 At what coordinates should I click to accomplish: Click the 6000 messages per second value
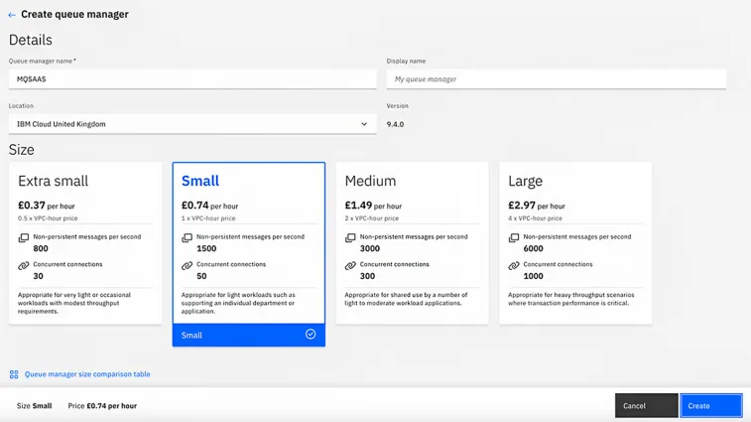tap(533, 248)
